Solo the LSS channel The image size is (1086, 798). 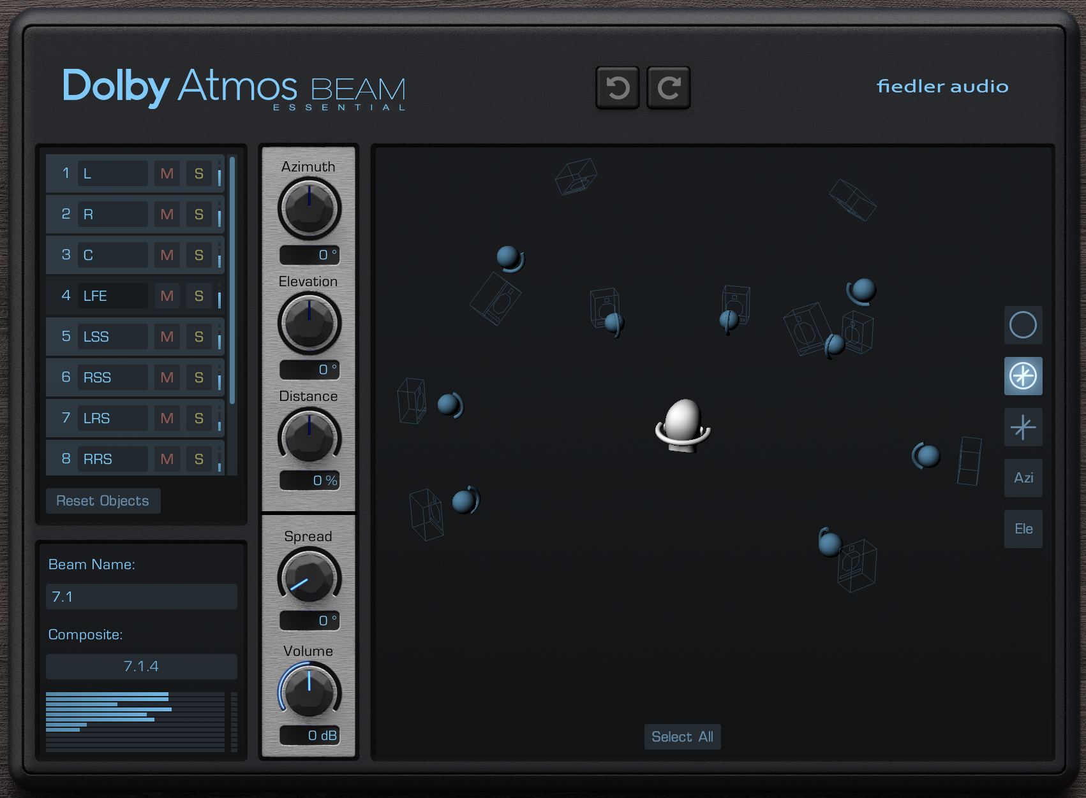point(199,337)
